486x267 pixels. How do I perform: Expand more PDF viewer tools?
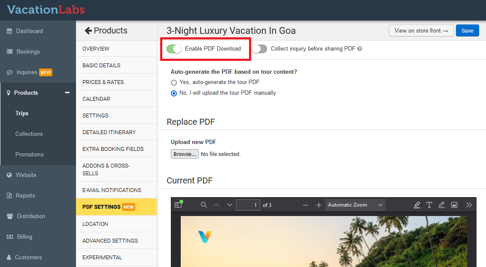[469, 205]
